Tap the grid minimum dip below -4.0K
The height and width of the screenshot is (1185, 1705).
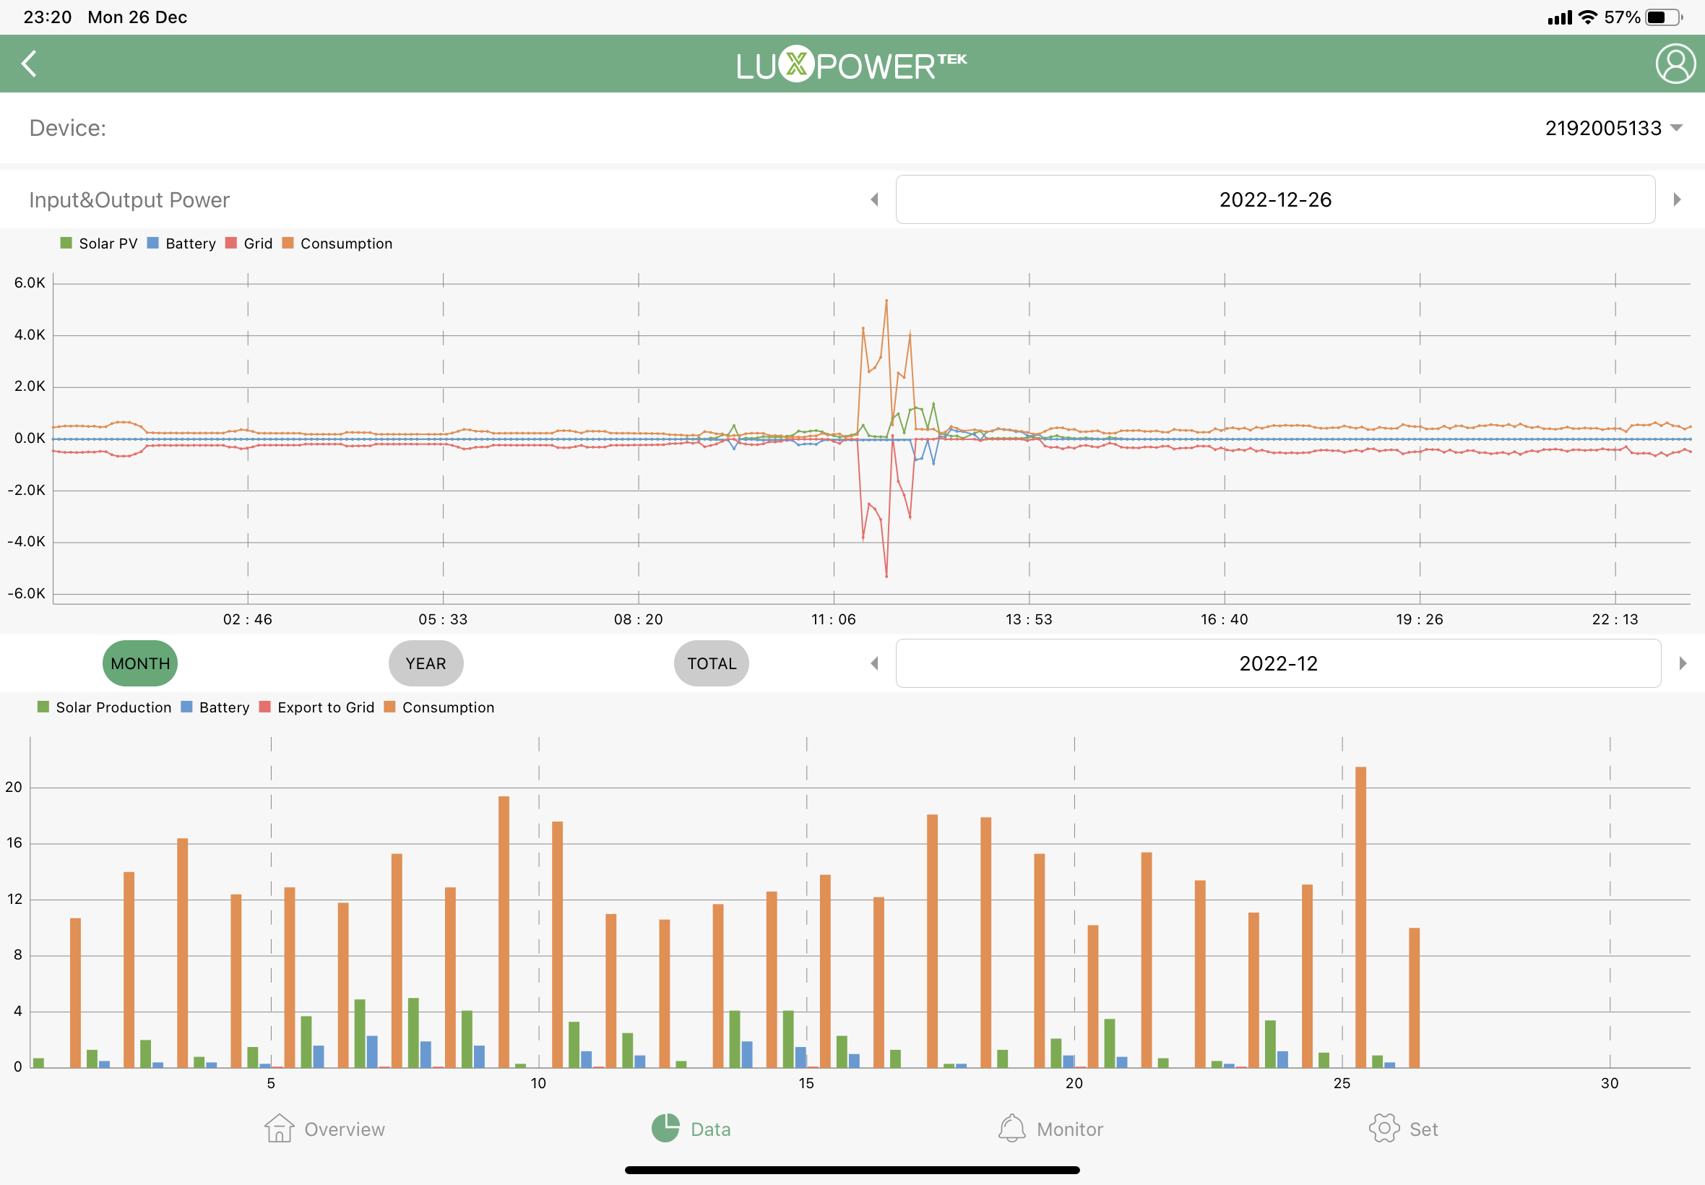click(886, 576)
